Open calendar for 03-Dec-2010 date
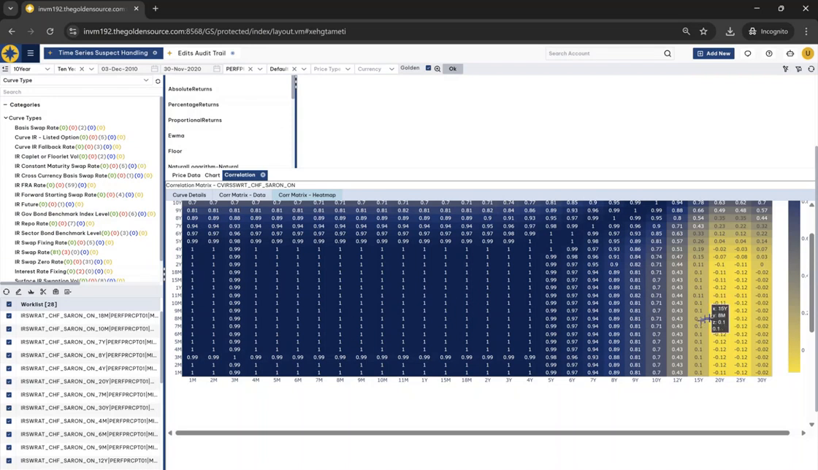The image size is (818, 470). pyautogui.click(x=154, y=69)
